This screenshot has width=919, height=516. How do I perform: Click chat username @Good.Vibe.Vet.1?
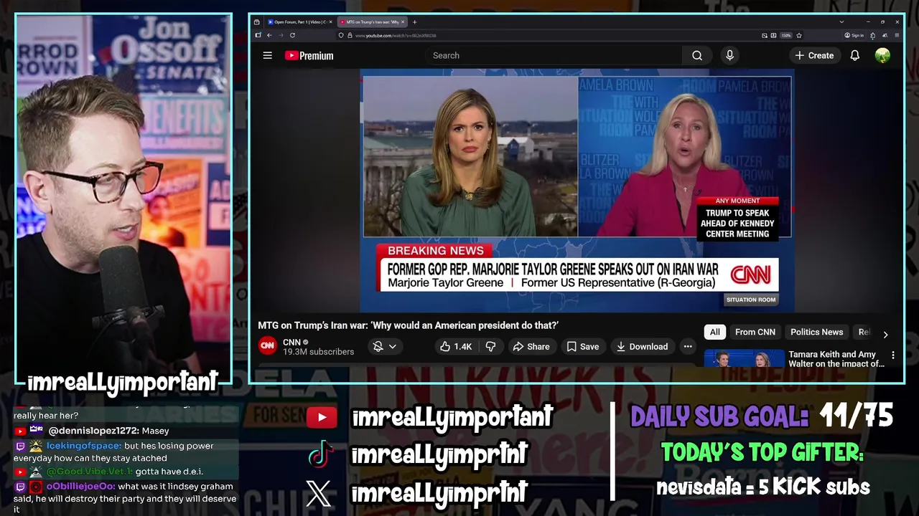pos(90,472)
